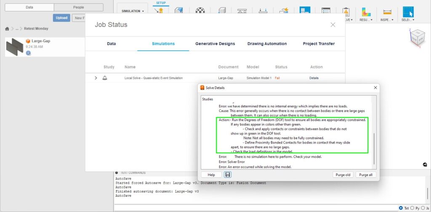The width and height of the screenshot is (431, 212).
Task: Click the text command input field
Action: (256, 208)
